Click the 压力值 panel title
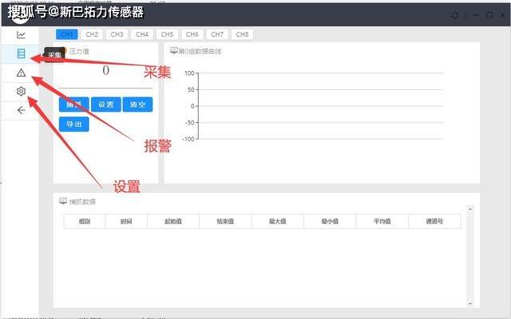511x319 pixels. coord(79,51)
